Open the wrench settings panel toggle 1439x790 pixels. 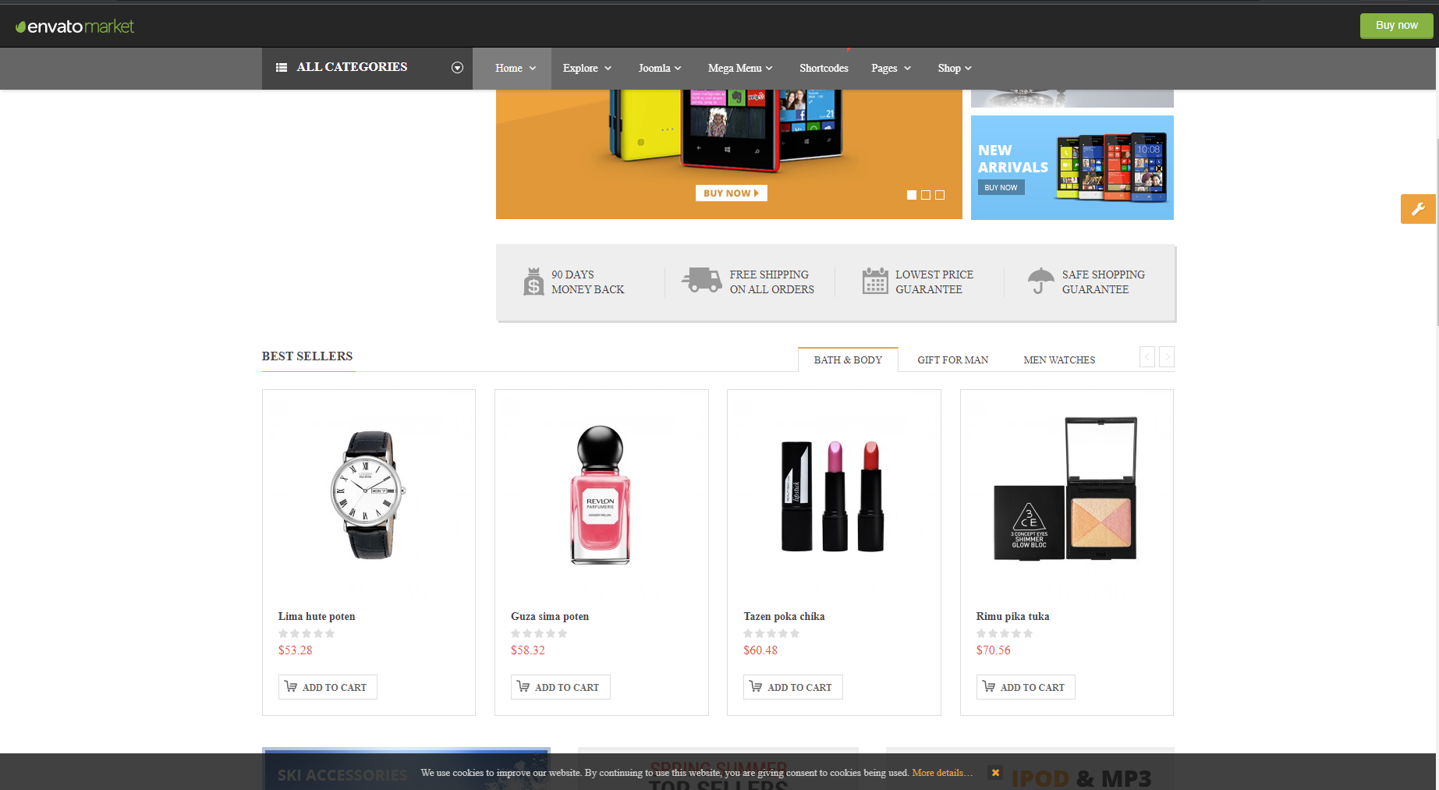(x=1418, y=209)
